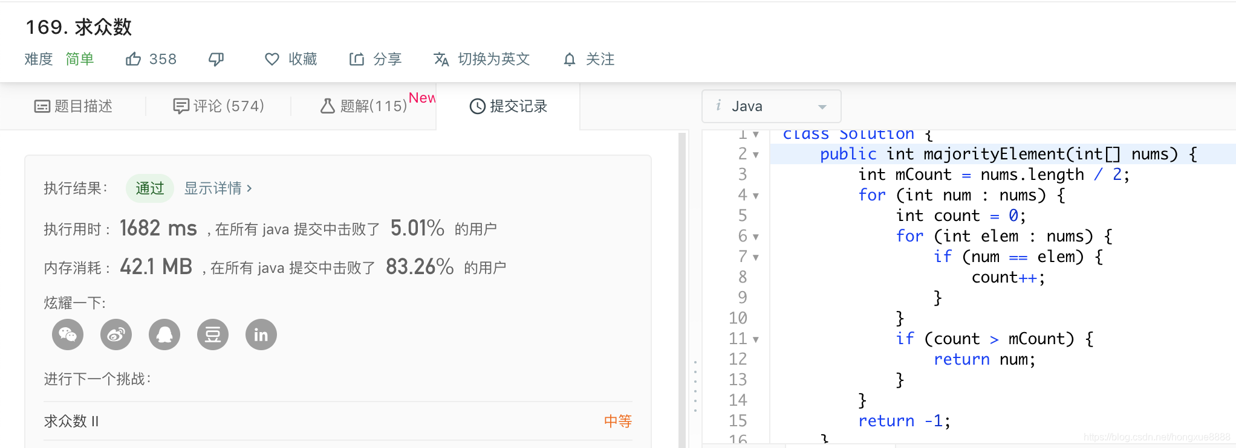Image resolution: width=1236 pixels, height=448 pixels.
Task: Collapse code fold arrow at line 4
Action: (x=756, y=196)
